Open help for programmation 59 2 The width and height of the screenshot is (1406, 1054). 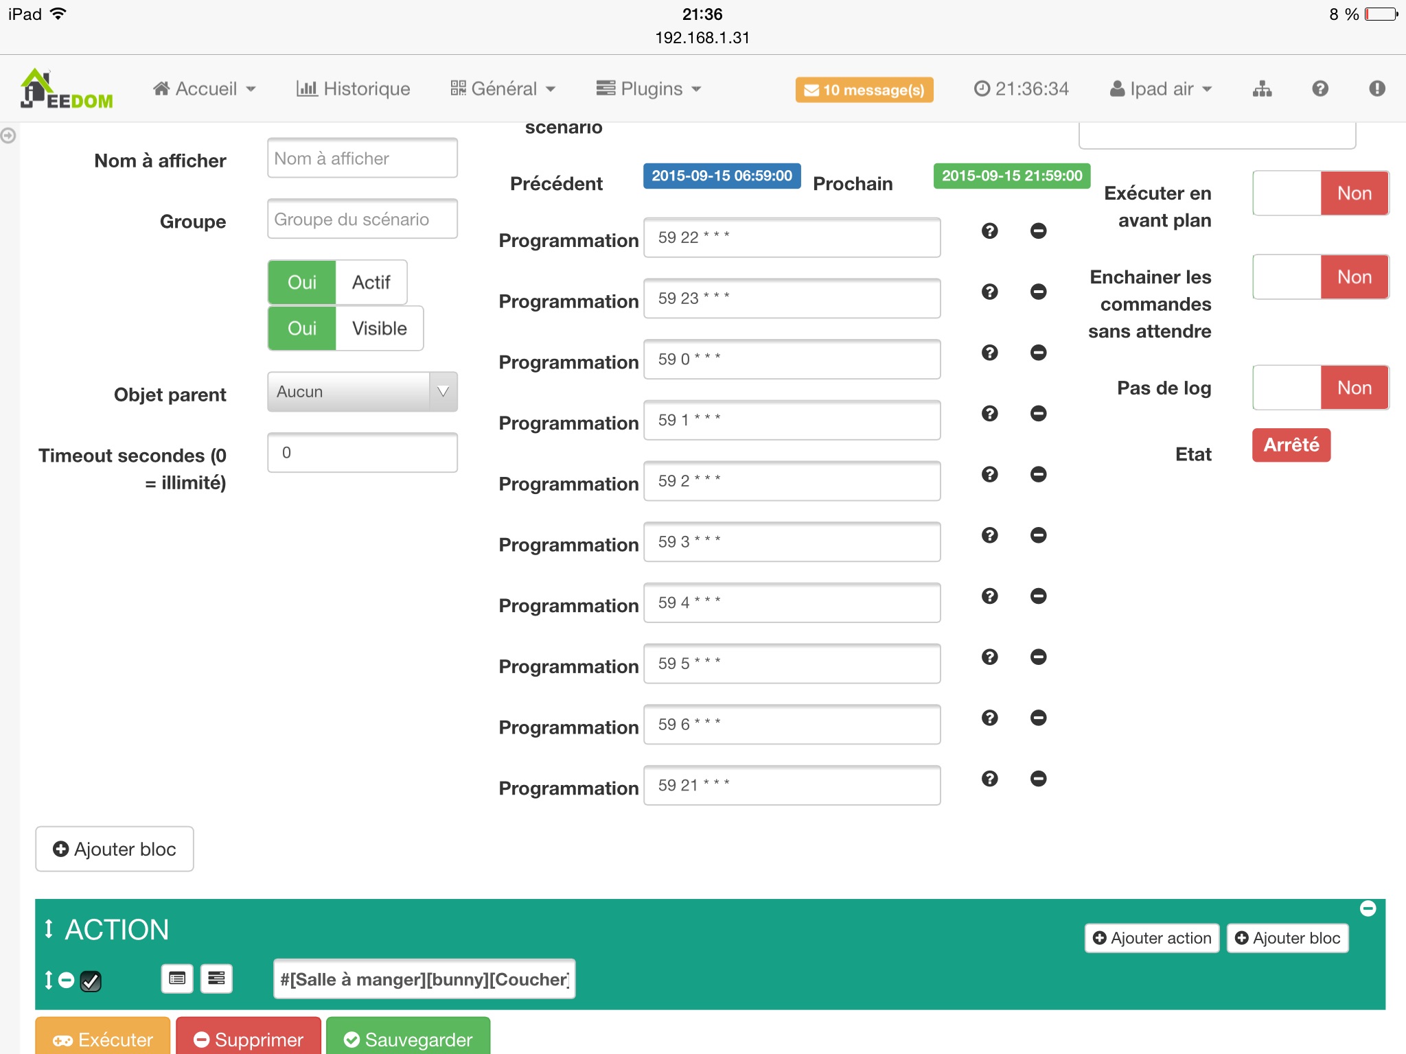990,475
